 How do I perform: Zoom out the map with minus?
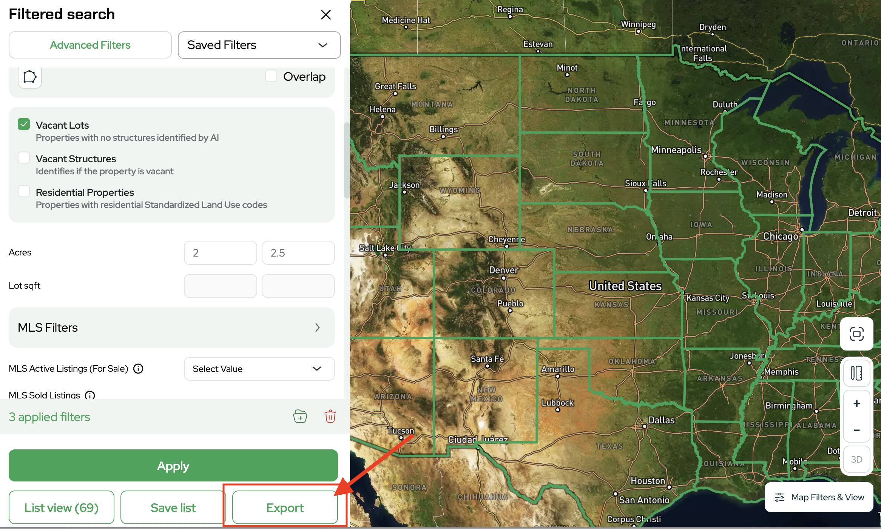coord(856,430)
